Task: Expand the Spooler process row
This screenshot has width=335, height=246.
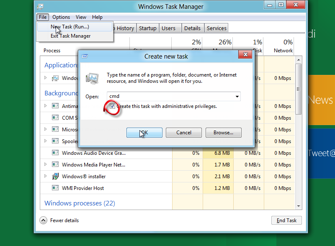Action: (x=45, y=141)
